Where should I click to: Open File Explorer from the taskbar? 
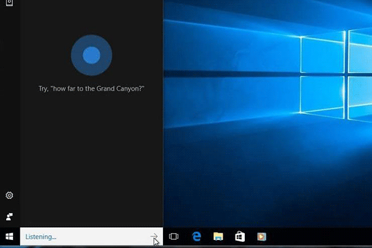click(x=218, y=236)
